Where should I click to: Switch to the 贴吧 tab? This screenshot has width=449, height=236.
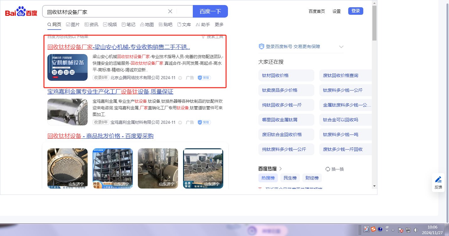[x=165, y=25]
